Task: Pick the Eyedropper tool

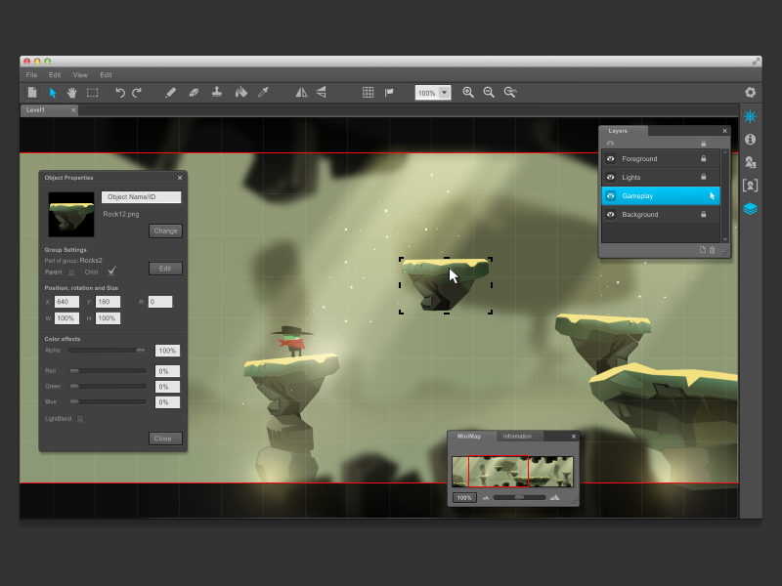Action: click(262, 93)
